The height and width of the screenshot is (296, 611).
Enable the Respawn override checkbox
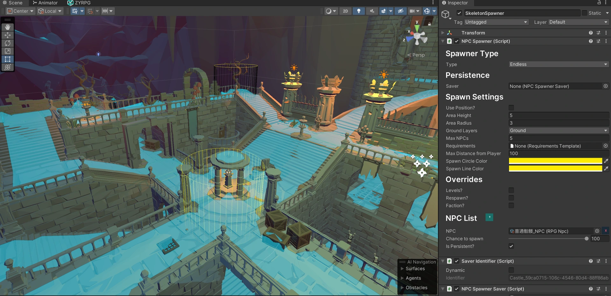pyautogui.click(x=511, y=198)
